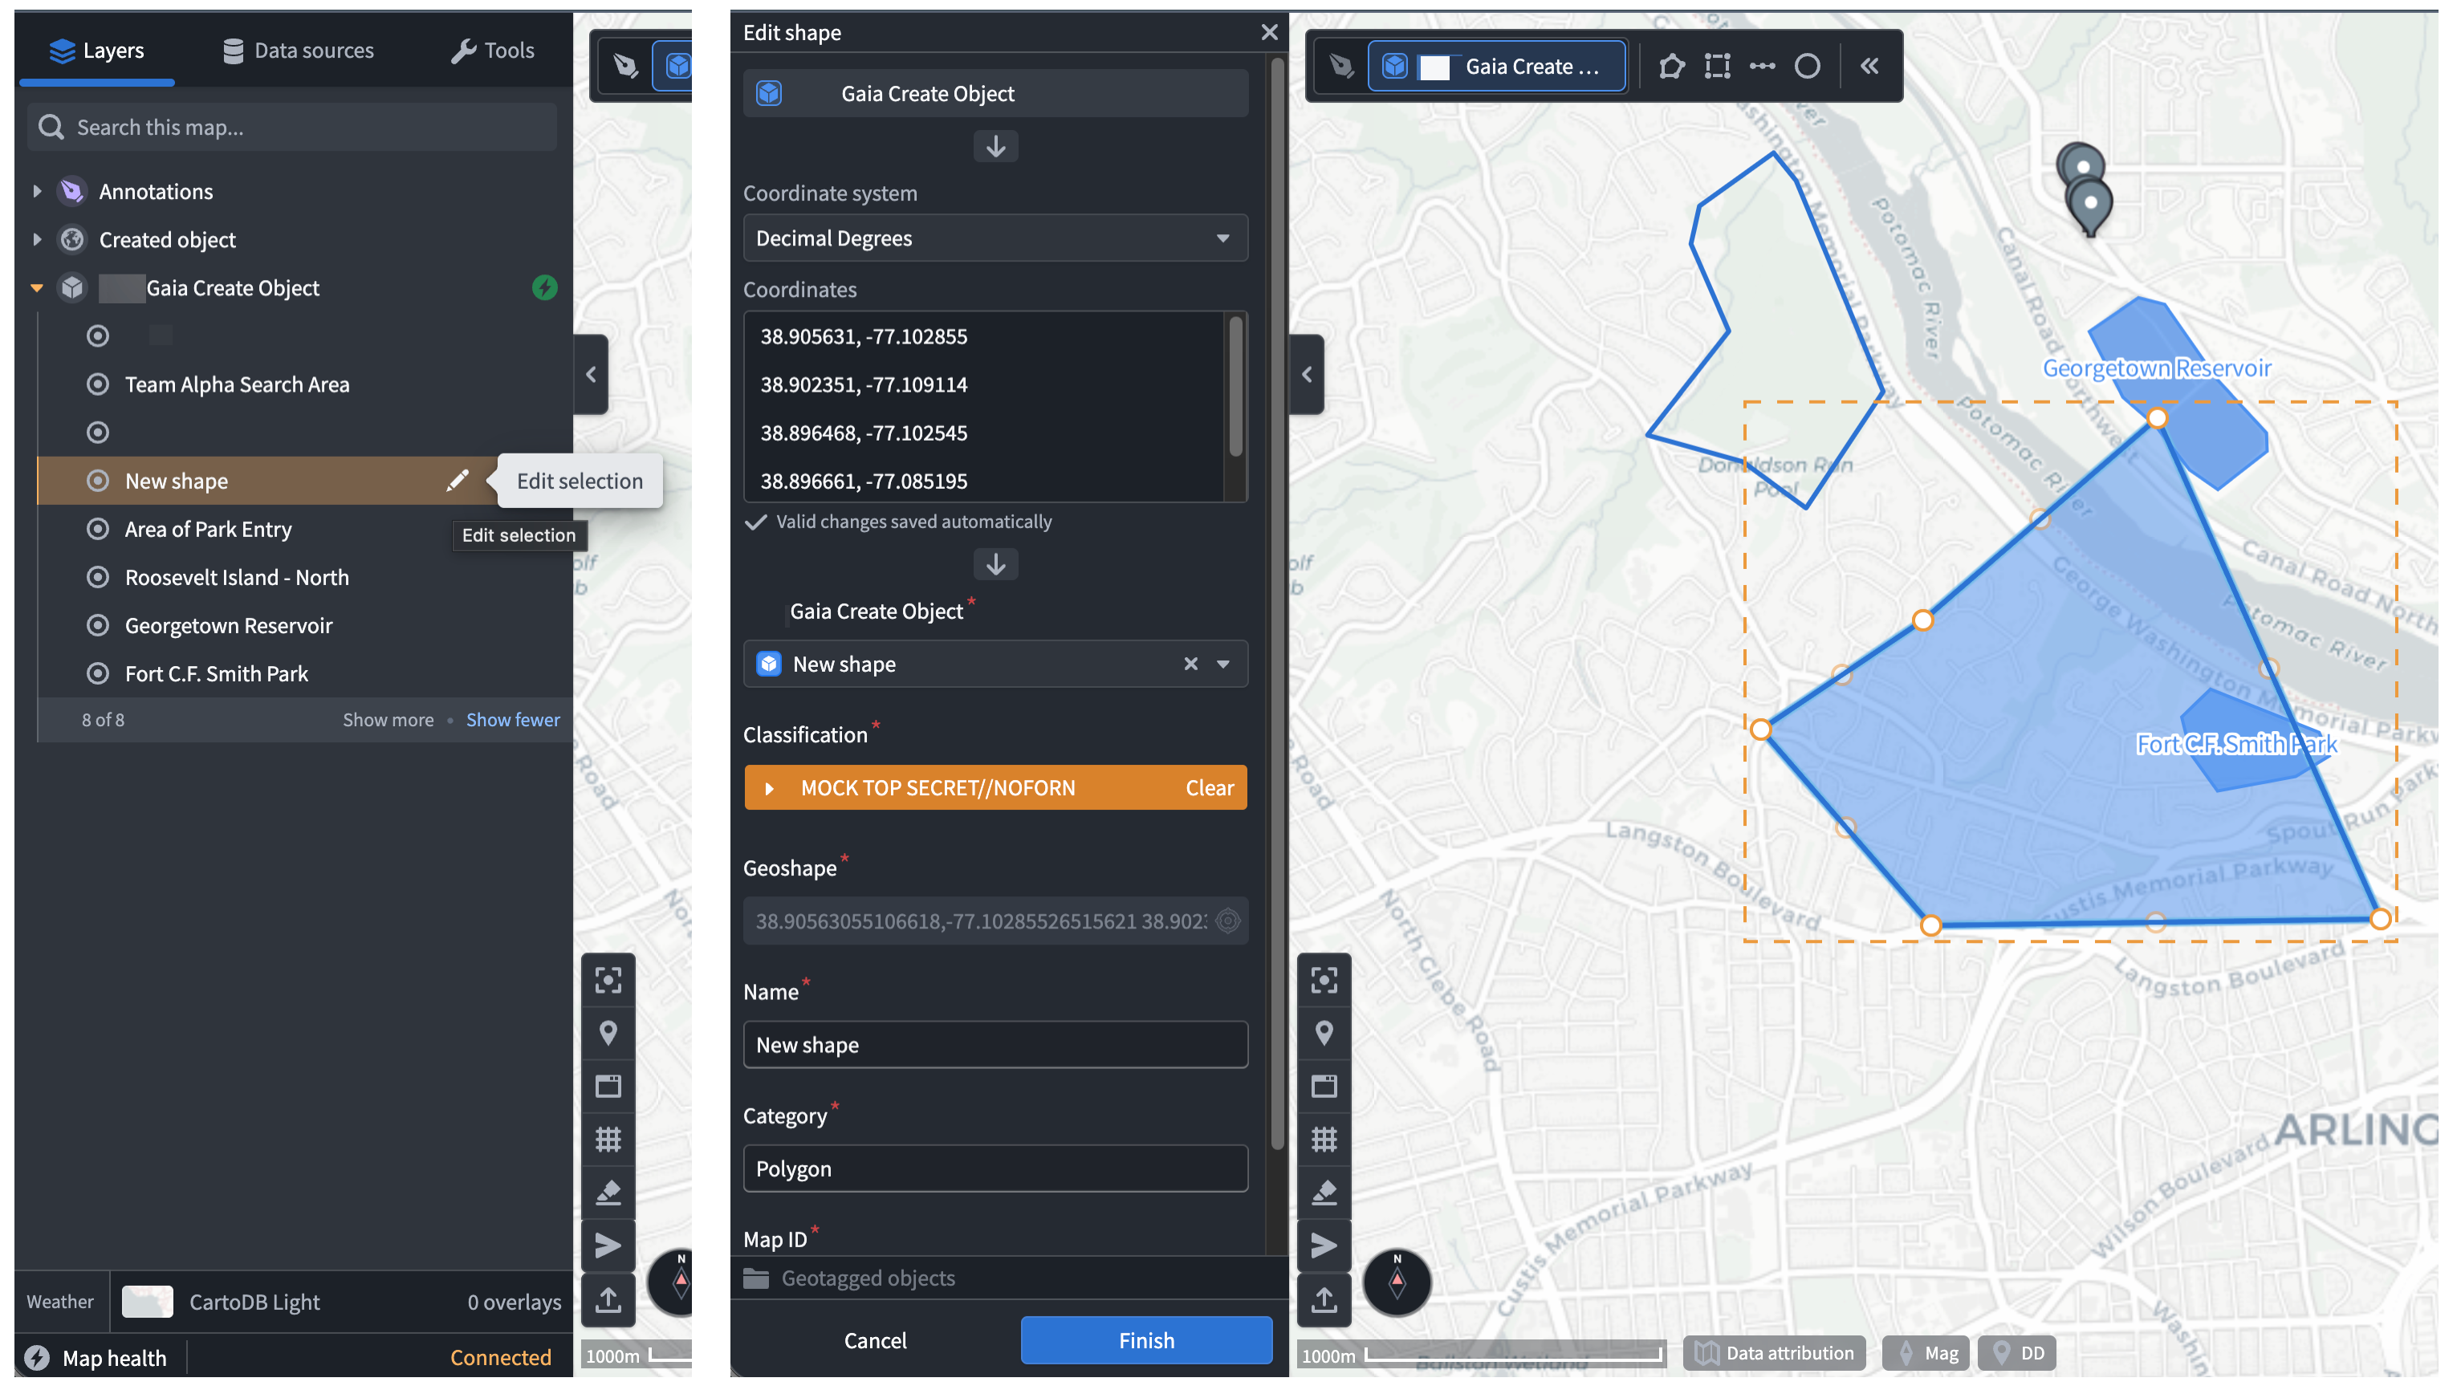Toggle visibility of Georgetown Reservoir layer item
2461x1390 pixels.
97,626
